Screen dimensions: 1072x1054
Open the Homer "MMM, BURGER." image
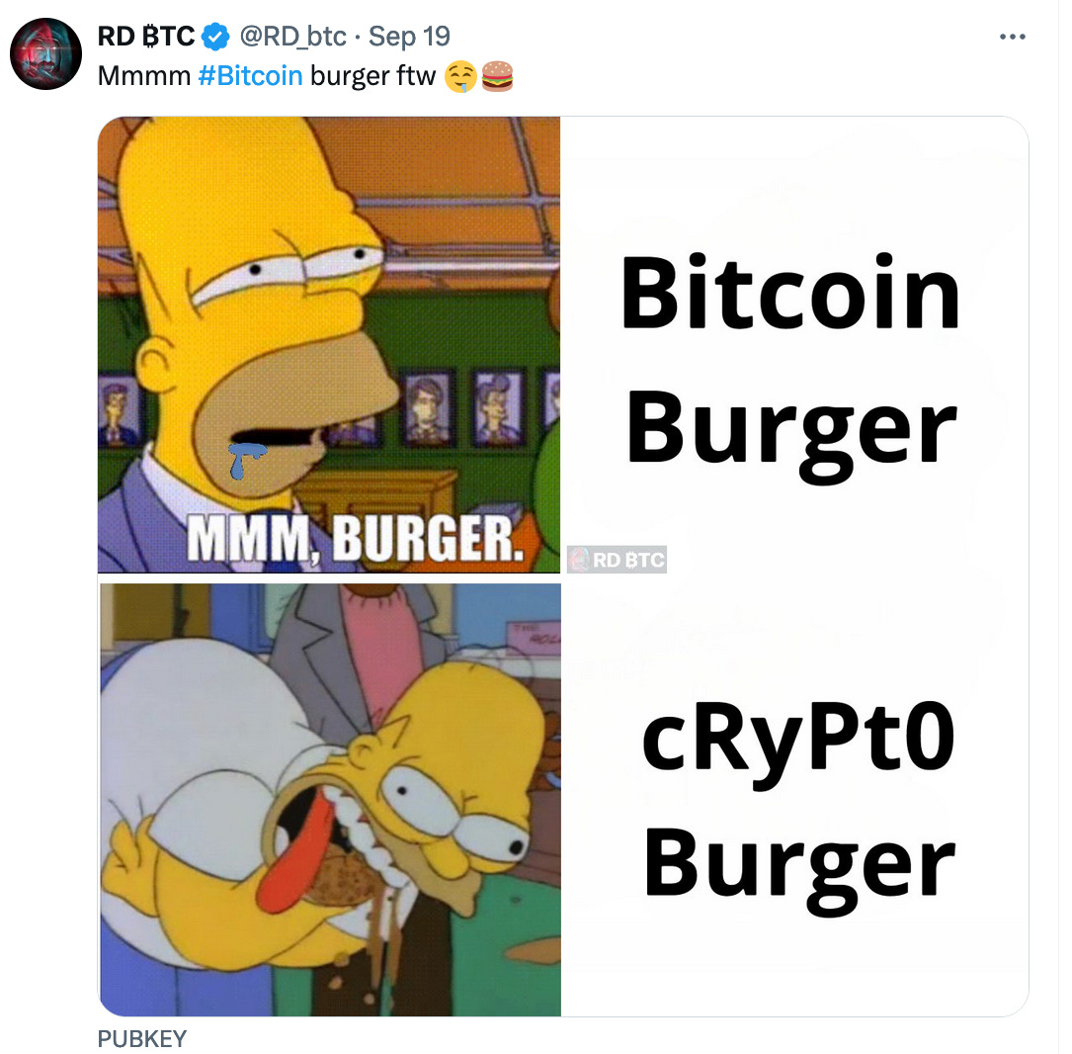(x=329, y=345)
